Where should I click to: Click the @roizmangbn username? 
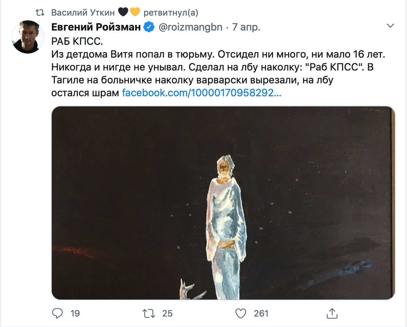[190, 27]
